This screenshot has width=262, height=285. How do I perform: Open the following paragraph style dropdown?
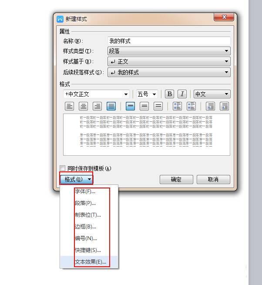(169, 72)
